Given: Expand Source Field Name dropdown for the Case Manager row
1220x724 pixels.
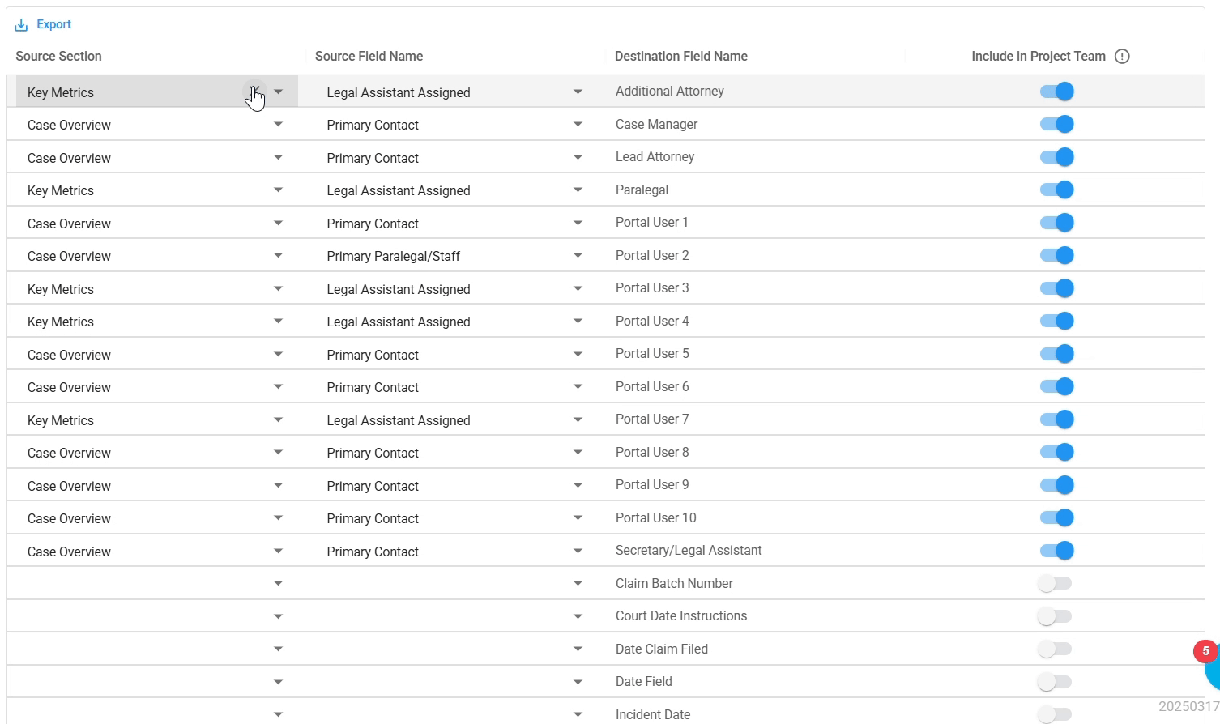Looking at the screenshot, I should tap(578, 124).
